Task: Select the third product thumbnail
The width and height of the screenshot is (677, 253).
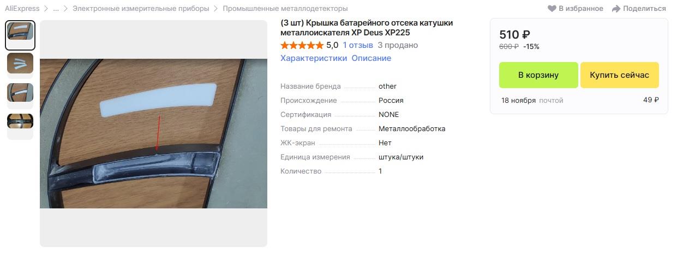Action: [20, 93]
